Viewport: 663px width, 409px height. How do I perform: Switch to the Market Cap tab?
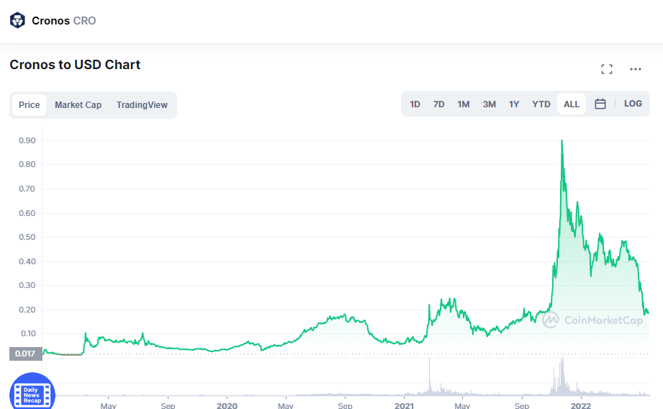click(78, 105)
